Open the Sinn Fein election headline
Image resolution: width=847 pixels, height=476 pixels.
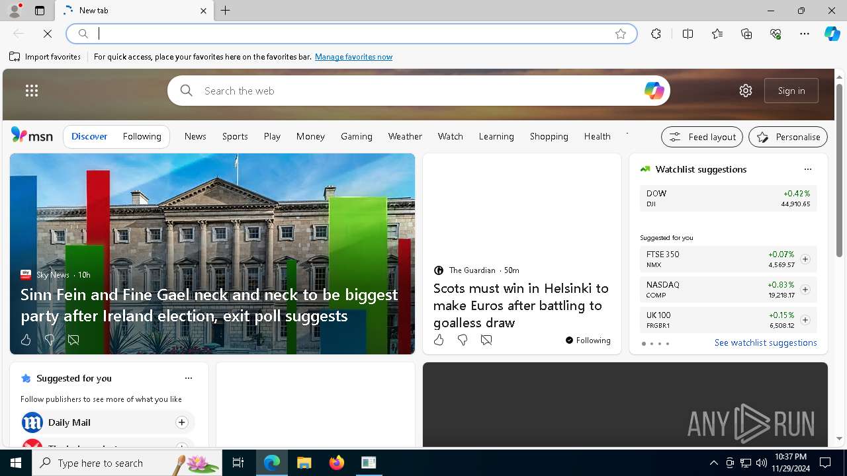pyautogui.click(x=209, y=305)
